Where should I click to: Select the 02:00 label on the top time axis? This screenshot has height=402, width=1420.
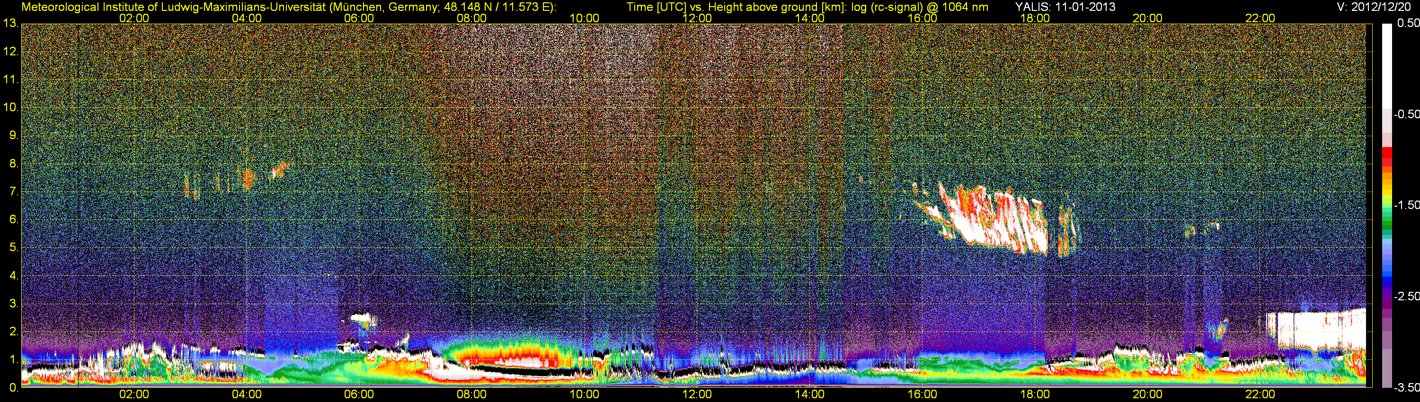(x=134, y=18)
